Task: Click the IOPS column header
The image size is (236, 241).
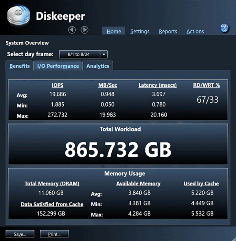Action: (58, 85)
